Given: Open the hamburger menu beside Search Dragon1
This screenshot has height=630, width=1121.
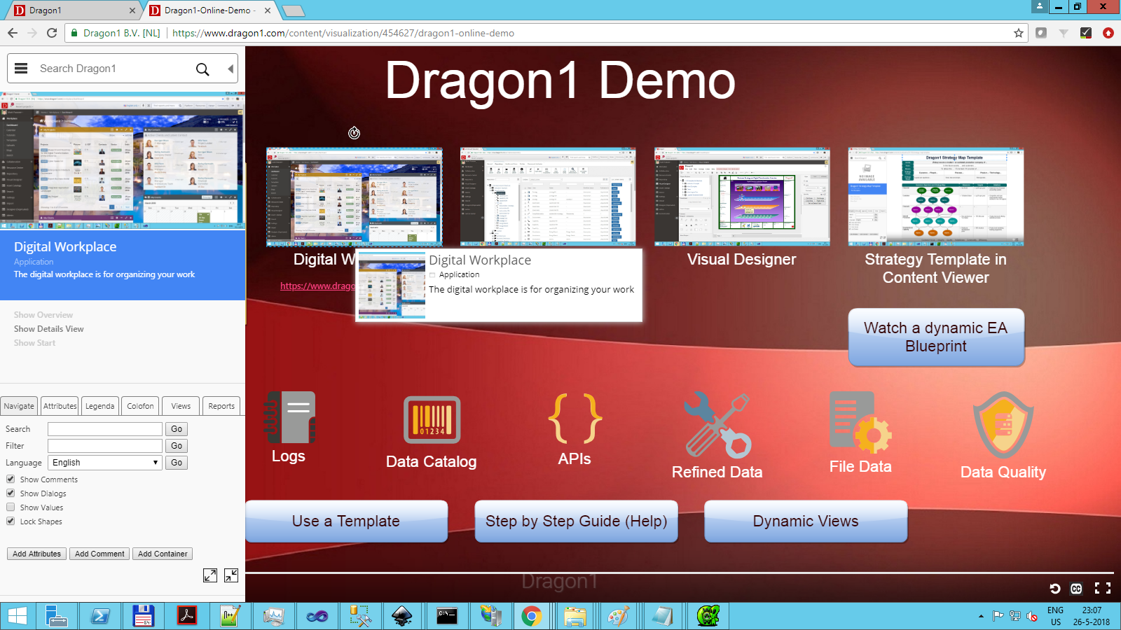Looking at the screenshot, I should pos(21,69).
